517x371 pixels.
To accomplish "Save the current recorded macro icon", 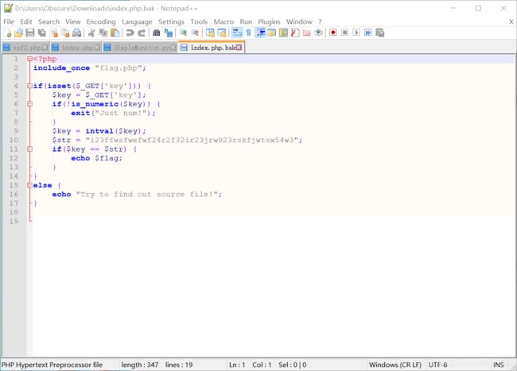I will click(x=380, y=33).
